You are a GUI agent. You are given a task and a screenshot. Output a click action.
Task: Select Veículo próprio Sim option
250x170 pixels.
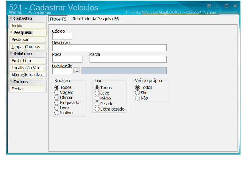[x=137, y=93]
